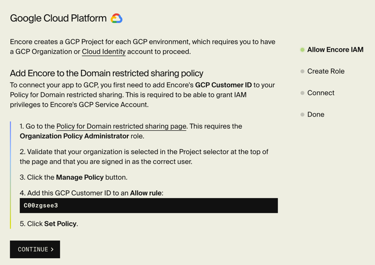Go to the Create Role step label
This screenshot has width=375, height=265.
tap(325, 71)
